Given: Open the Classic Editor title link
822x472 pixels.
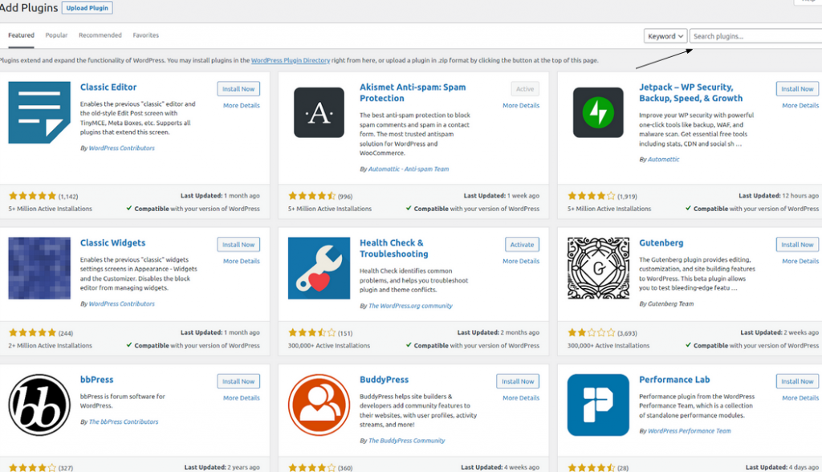Looking at the screenshot, I should (x=108, y=87).
